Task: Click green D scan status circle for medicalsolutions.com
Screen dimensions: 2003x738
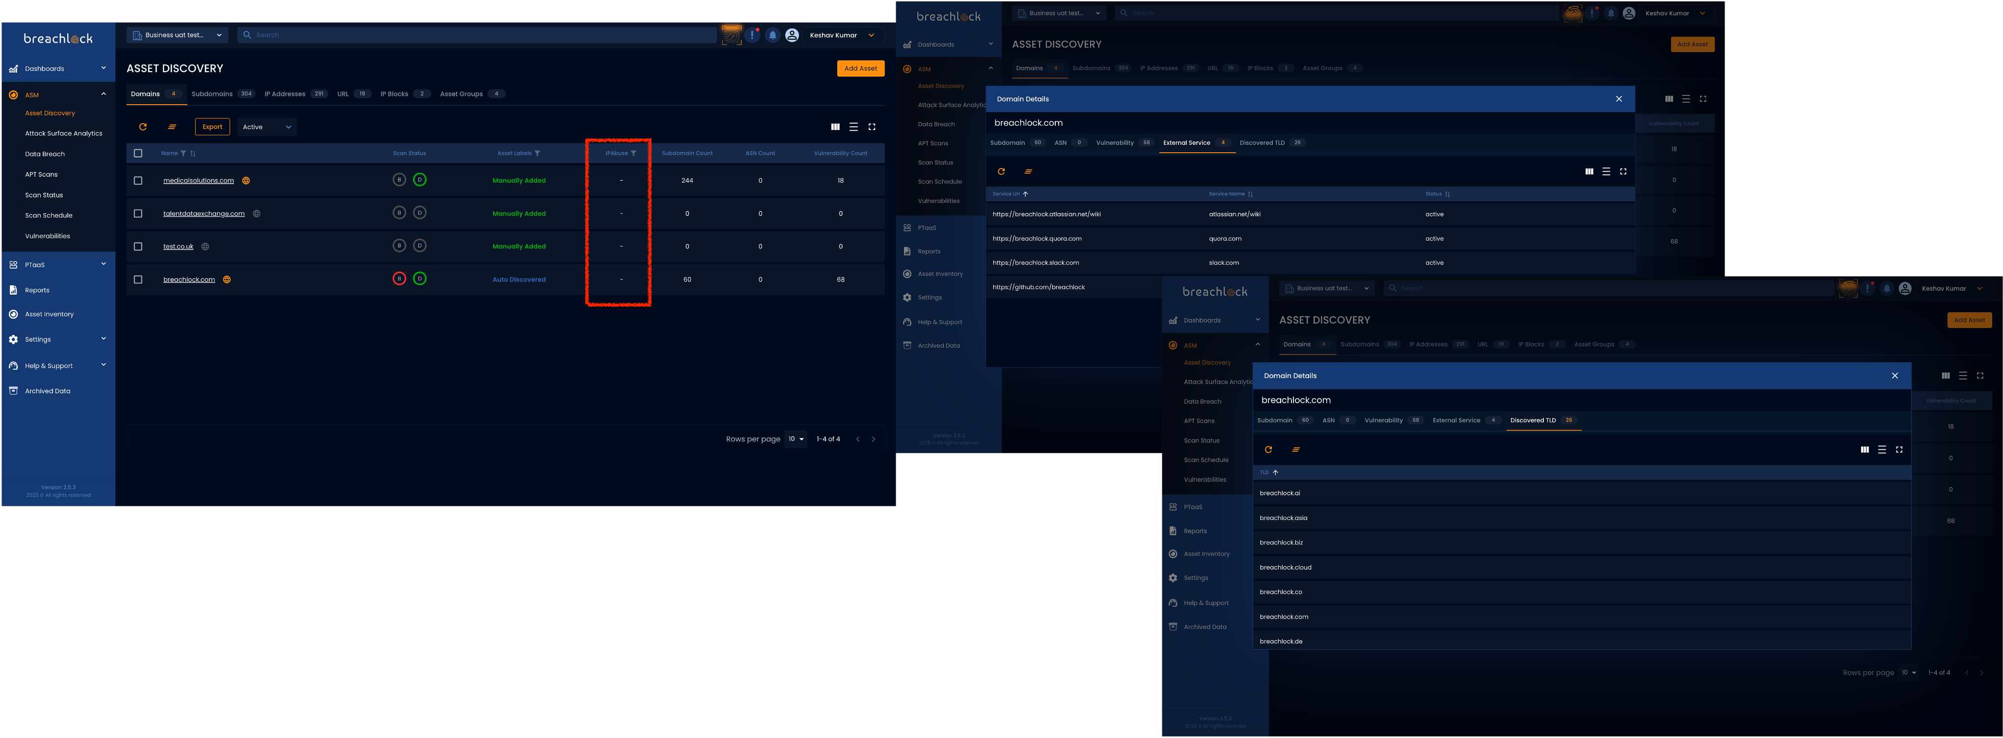Action: point(420,180)
